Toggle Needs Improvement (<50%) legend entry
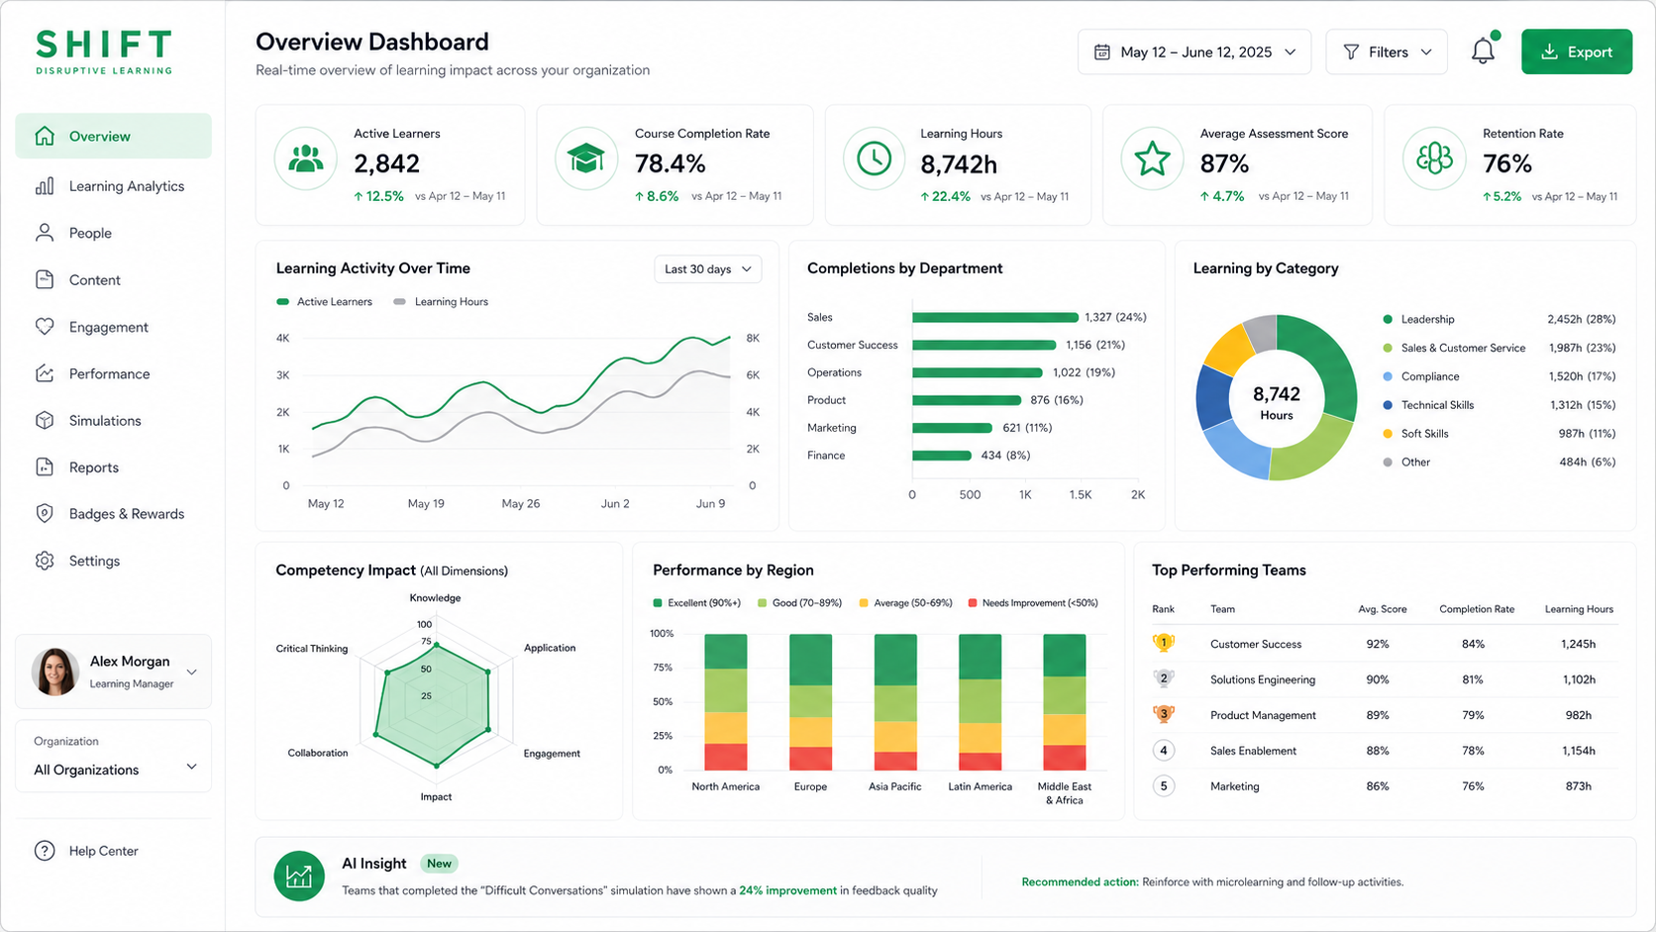 click(x=1033, y=603)
